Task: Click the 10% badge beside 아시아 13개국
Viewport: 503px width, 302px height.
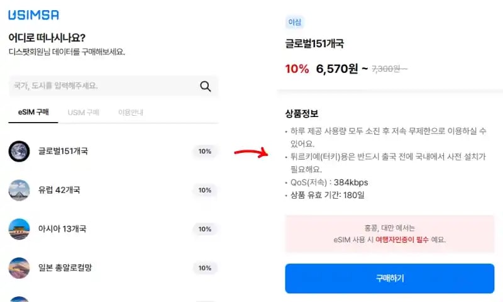Action: pos(205,229)
